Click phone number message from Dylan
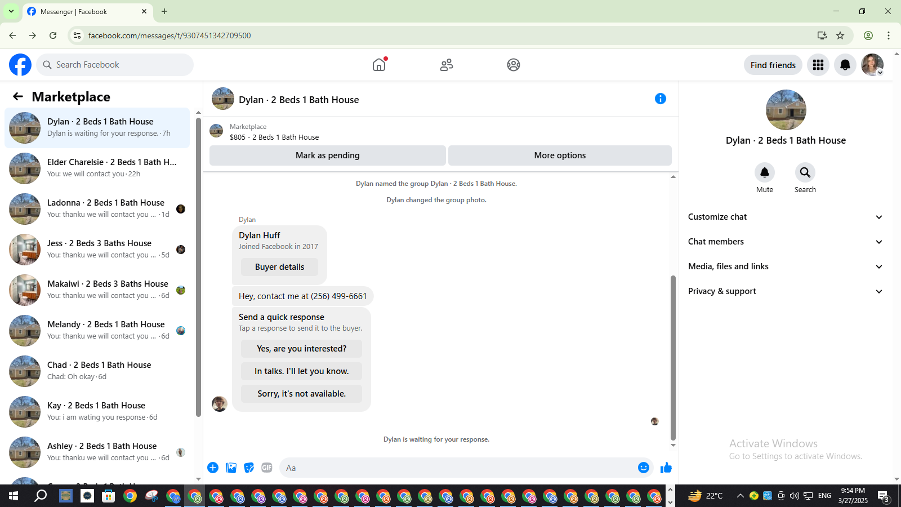 pyautogui.click(x=302, y=296)
